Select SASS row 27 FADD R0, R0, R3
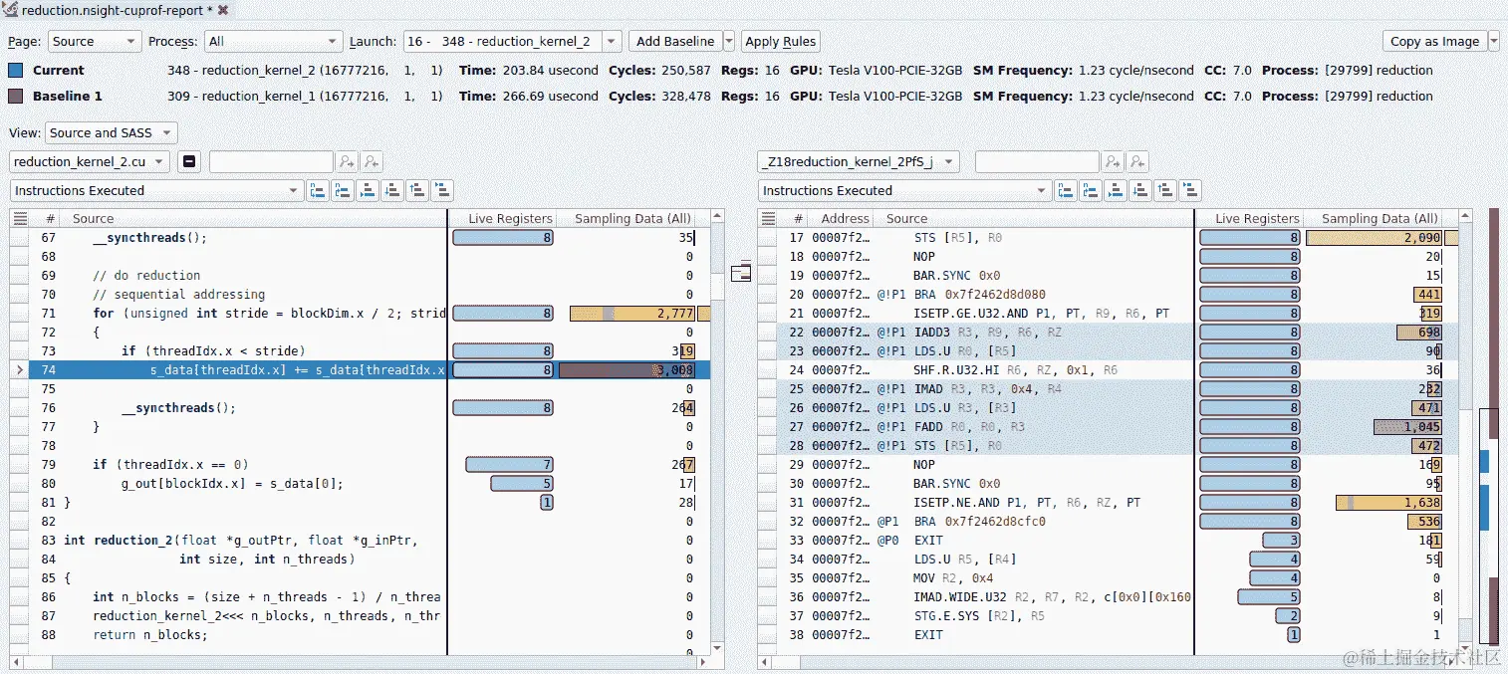Viewport: 1508px width, 674px height. 1108,427
